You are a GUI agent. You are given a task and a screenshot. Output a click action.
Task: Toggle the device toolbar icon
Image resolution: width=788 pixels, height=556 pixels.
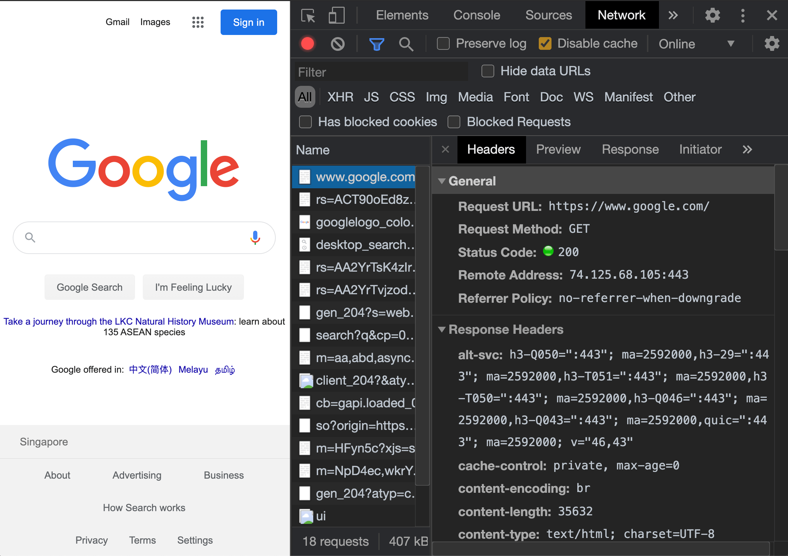pyautogui.click(x=336, y=16)
